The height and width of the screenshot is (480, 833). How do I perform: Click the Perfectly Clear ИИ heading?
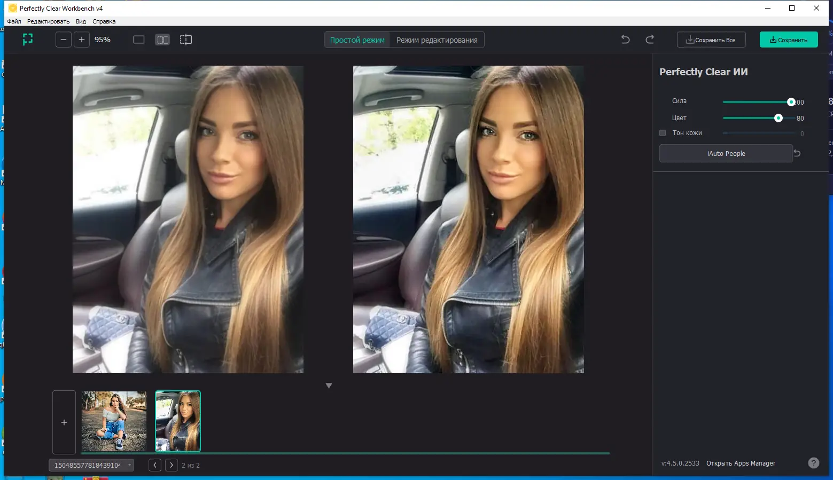[704, 72]
